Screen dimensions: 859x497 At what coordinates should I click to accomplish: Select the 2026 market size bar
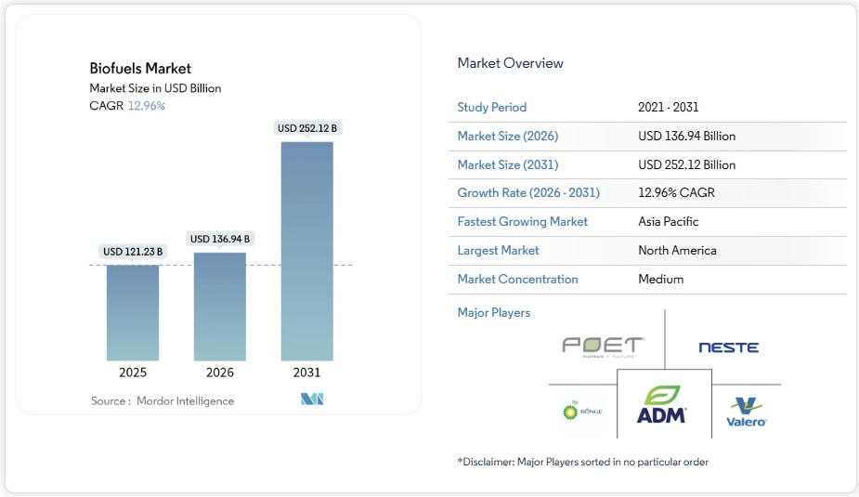220,307
